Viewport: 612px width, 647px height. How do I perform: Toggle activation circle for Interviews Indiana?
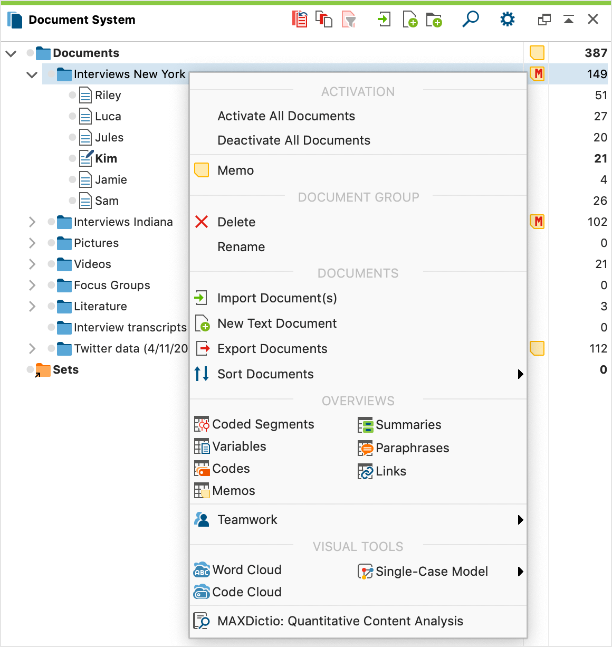[51, 222]
